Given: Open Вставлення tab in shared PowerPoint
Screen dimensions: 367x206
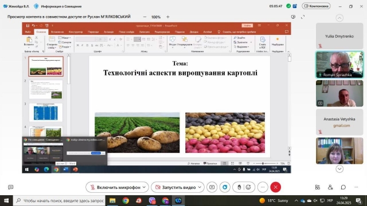Looking at the screenshot, I should coord(57,32).
